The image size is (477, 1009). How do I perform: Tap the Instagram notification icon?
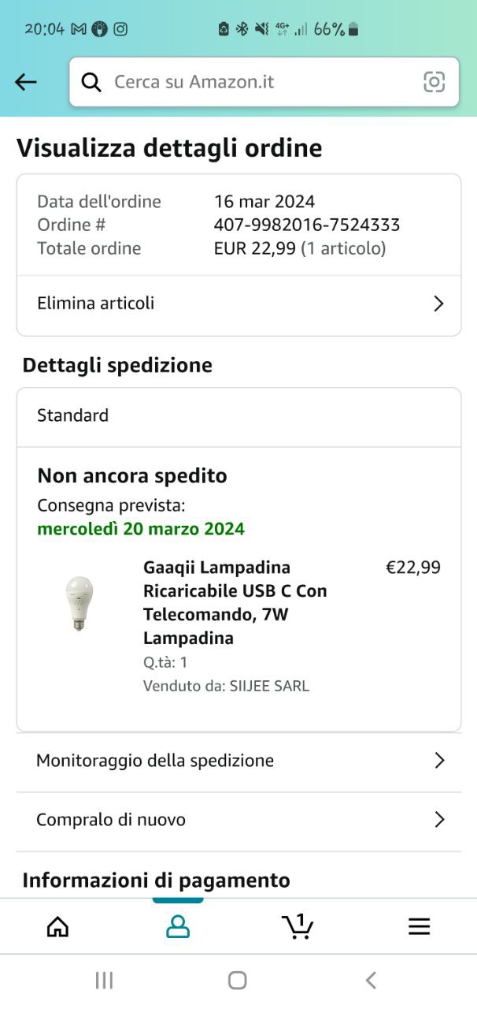(x=120, y=29)
